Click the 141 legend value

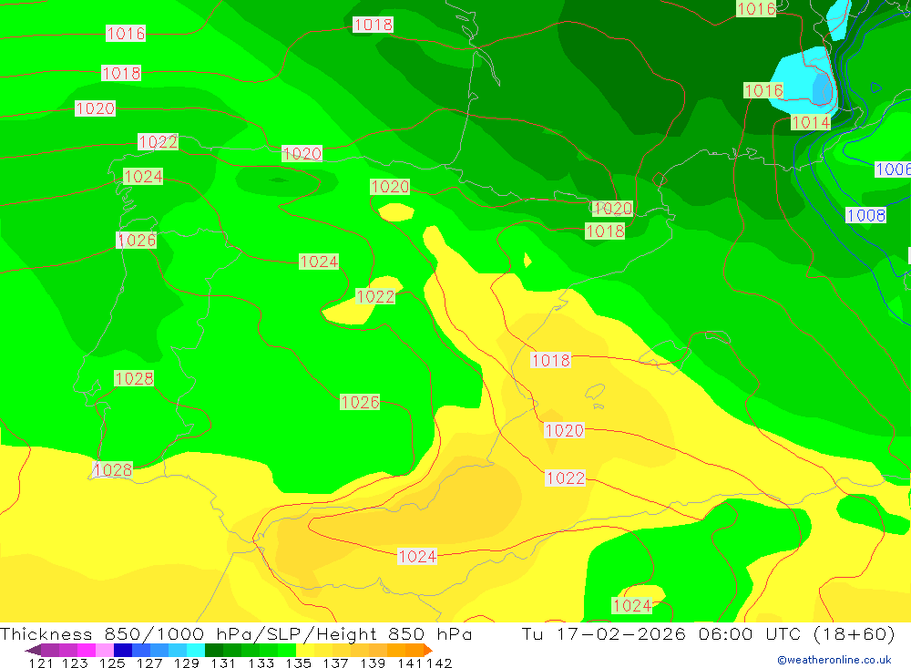click(x=410, y=663)
